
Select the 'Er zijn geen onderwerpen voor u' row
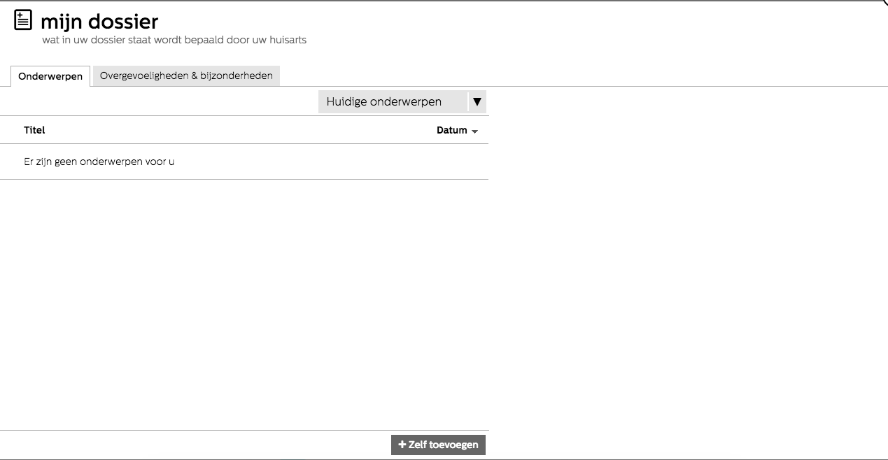[99, 161]
